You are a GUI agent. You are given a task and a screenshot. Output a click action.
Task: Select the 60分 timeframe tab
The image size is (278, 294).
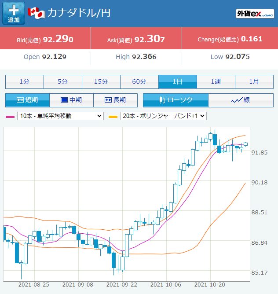click(139, 82)
